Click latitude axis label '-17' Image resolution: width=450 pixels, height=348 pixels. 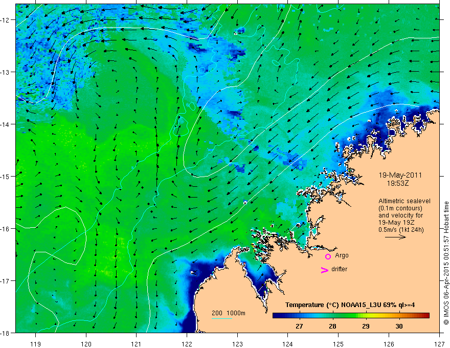tap(6, 281)
